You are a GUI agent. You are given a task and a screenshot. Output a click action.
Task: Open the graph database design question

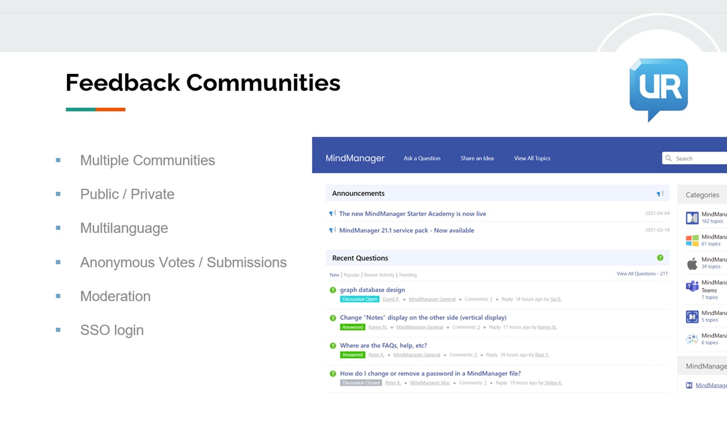click(x=372, y=290)
